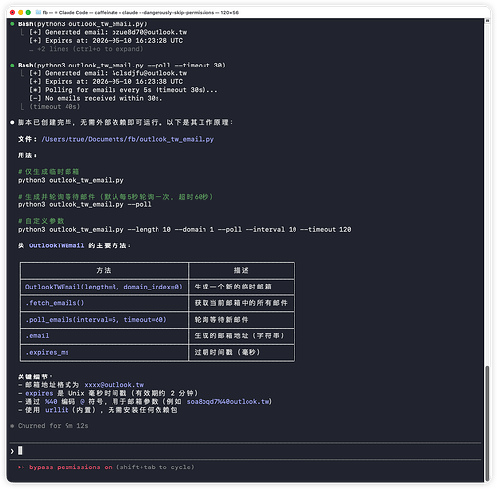Click table cell 'OutlookTWEmail(length=8, domain_index=0)'
The height and width of the screenshot is (489, 497).
point(104,287)
